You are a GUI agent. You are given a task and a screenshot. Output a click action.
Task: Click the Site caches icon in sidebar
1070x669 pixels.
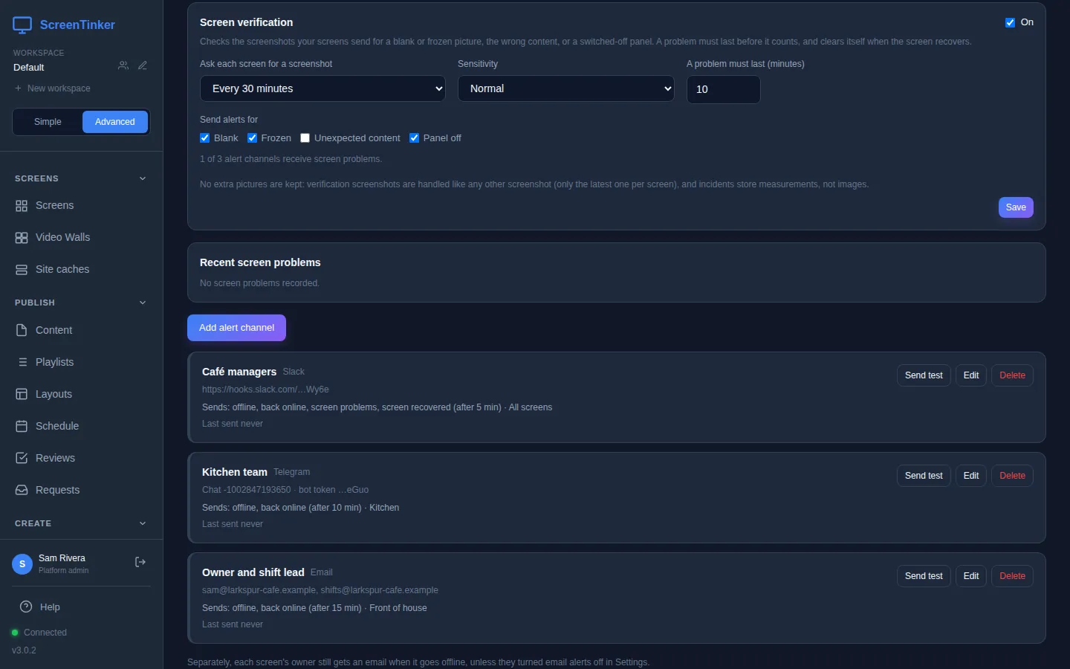pos(22,270)
